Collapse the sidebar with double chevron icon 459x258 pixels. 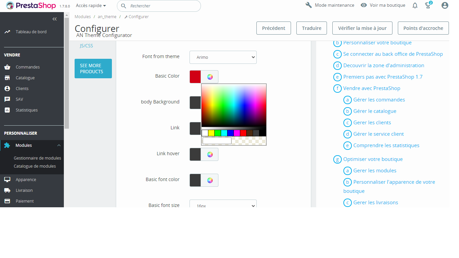click(x=54, y=19)
